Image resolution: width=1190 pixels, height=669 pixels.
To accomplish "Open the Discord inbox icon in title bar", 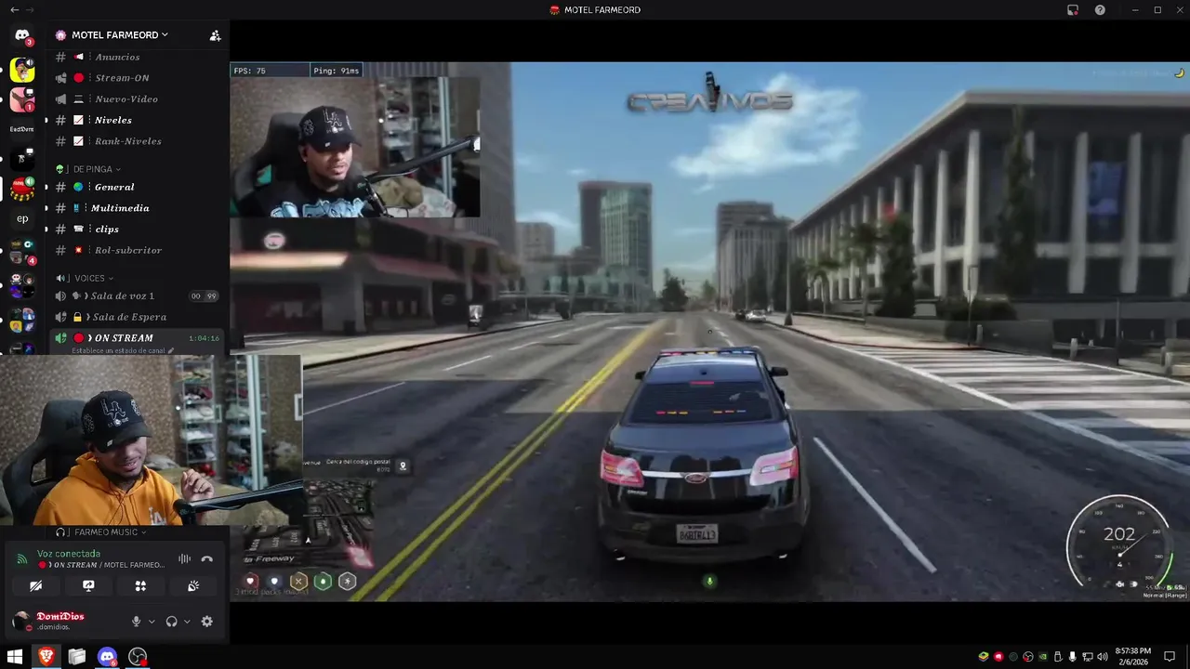I will (x=1072, y=9).
